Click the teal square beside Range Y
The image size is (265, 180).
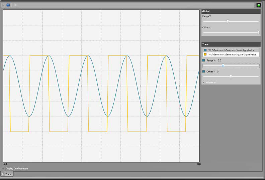point(204,60)
